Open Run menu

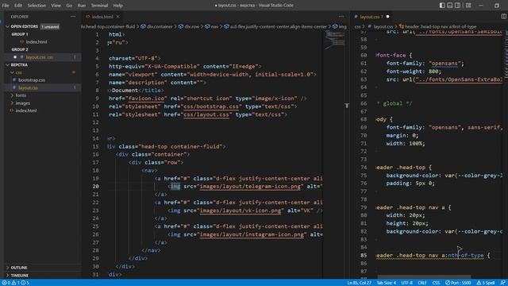tap(82, 6)
